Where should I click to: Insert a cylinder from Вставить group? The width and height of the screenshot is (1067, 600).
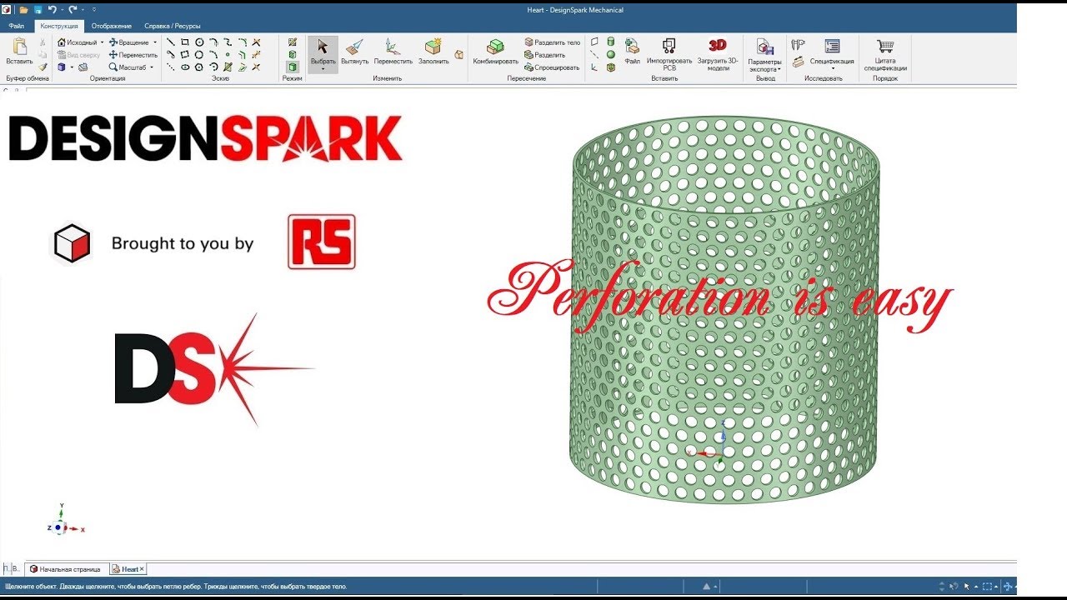(610, 42)
